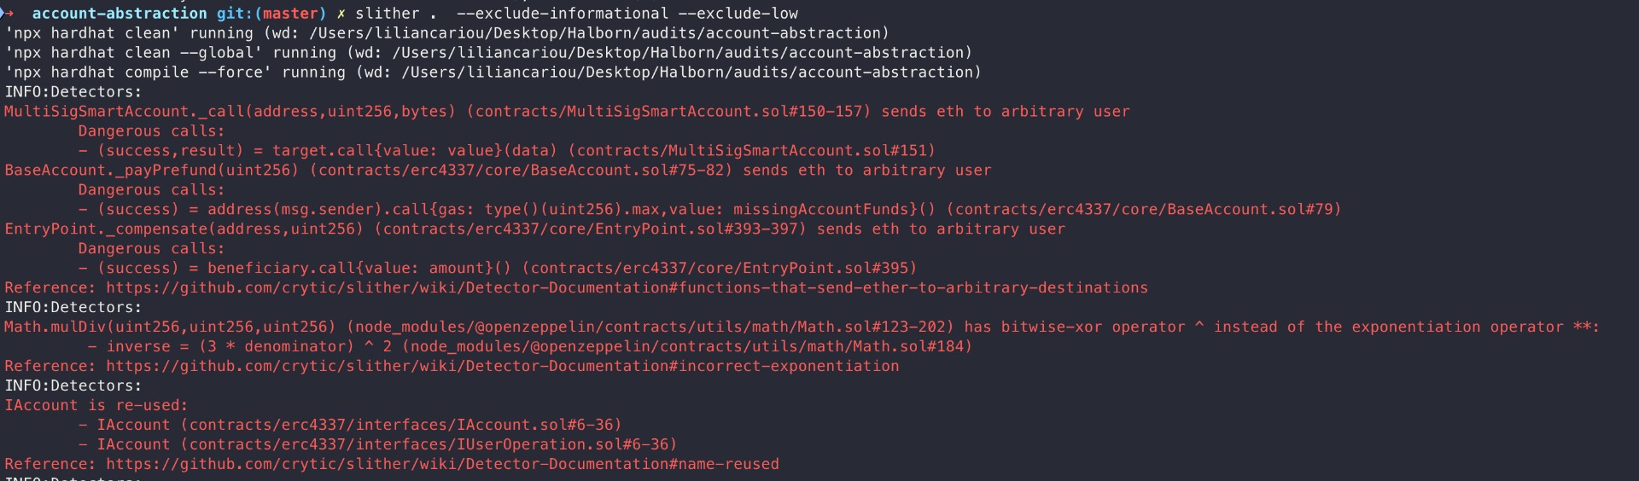Click the --exclude-low flag in command
Viewport: 1639px width, 481px height.
[738, 14]
